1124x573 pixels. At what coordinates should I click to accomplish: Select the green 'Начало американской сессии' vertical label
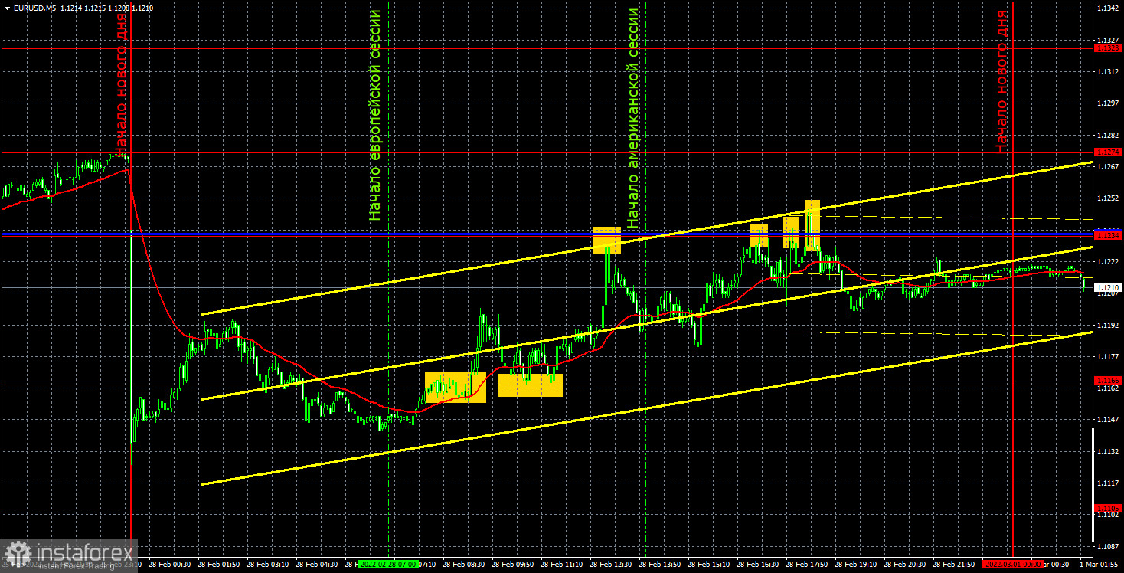tap(632, 118)
